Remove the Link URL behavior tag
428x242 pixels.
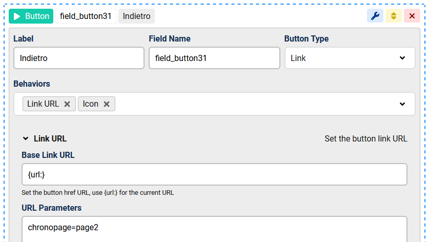point(67,104)
